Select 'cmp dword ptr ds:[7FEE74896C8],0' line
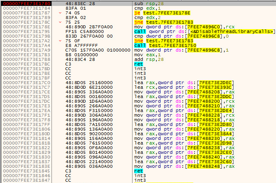Screen dimensions: 276x183 pos(181,36)
